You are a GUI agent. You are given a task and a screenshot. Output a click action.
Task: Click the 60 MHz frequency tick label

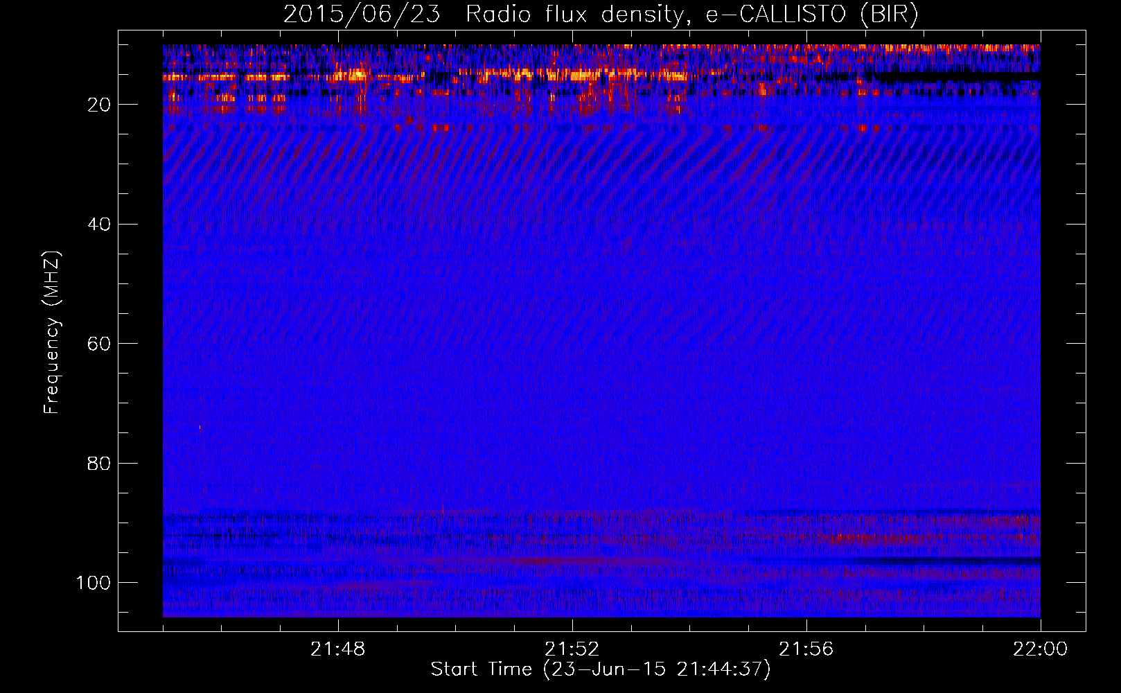coord(100,344)
